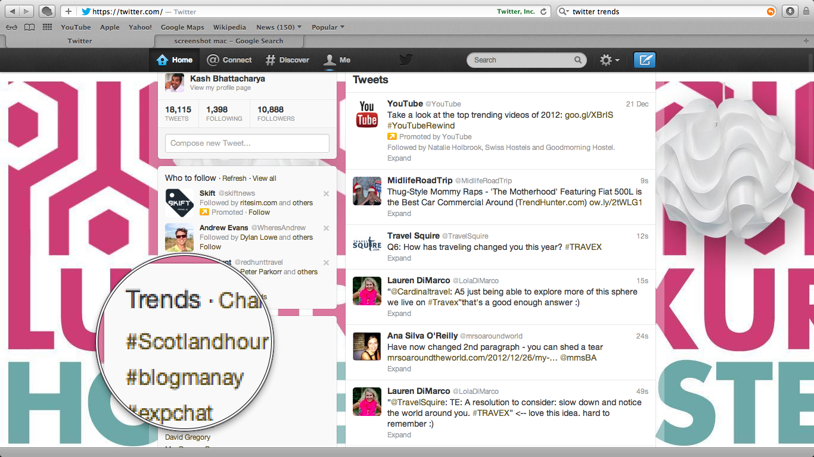814x457 pixels.
Task: View the 10,888 Followers count
Action: 276,114
